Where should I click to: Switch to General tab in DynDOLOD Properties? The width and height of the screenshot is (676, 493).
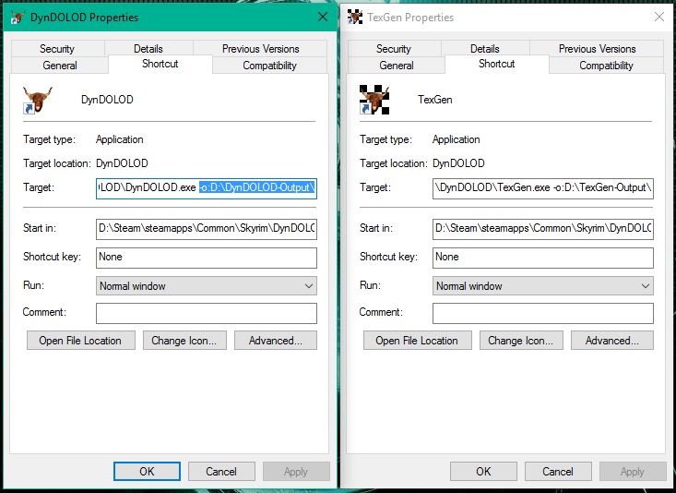click(60, 66)
